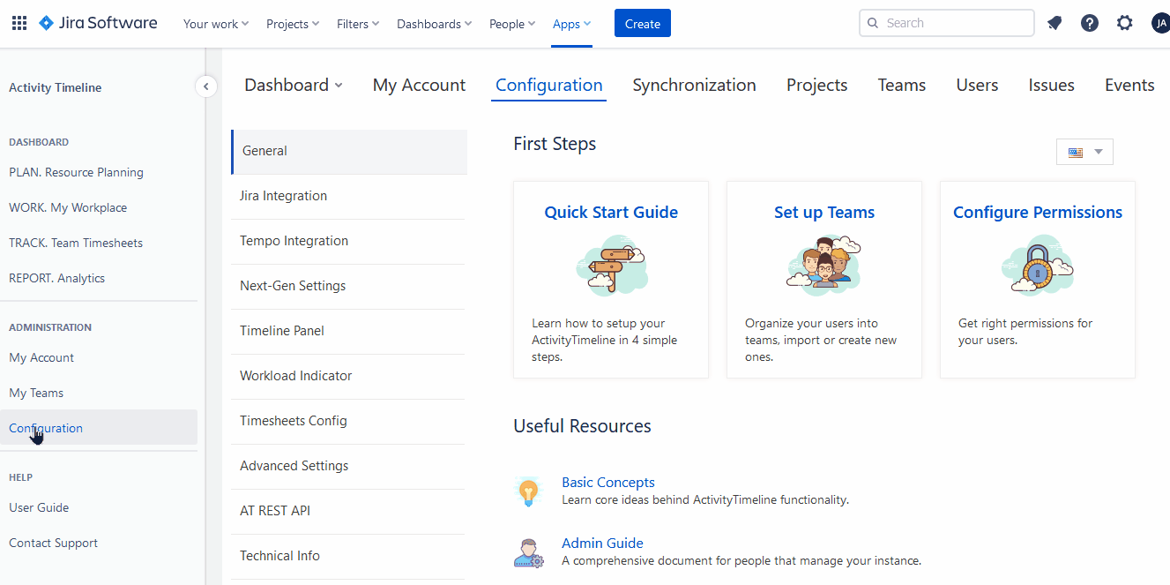Open the Set up Teams link

tap(824, 213)
